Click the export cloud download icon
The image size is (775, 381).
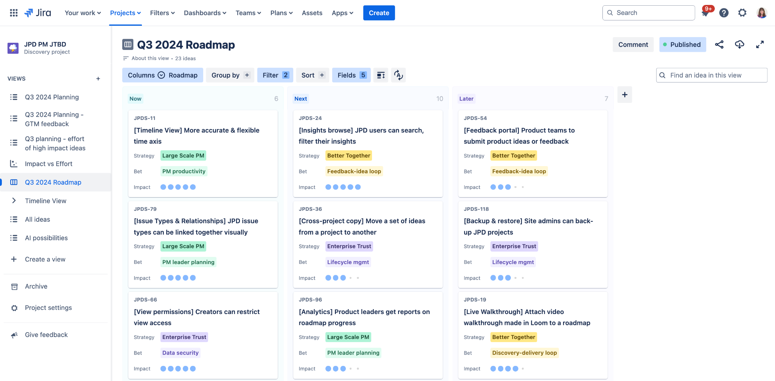[739, 45]
